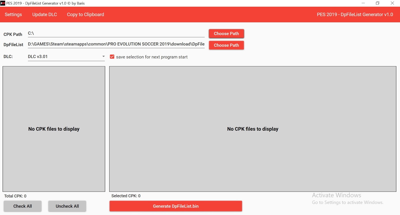Screen dimensions: 400x215
Task: Choose Path for the DpFileList
Action: pyautogui.click(x=226, y=45)
